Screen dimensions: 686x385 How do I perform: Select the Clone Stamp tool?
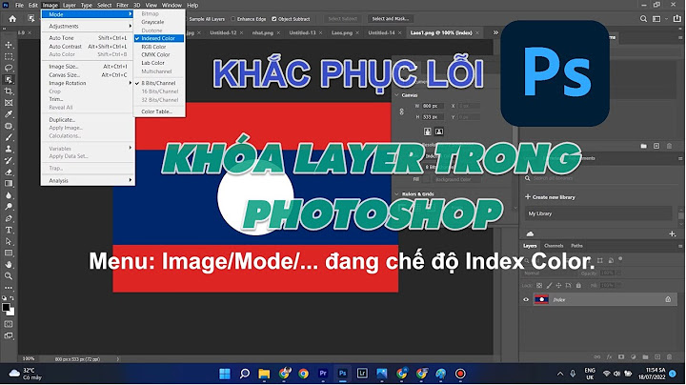coord(9,149)
